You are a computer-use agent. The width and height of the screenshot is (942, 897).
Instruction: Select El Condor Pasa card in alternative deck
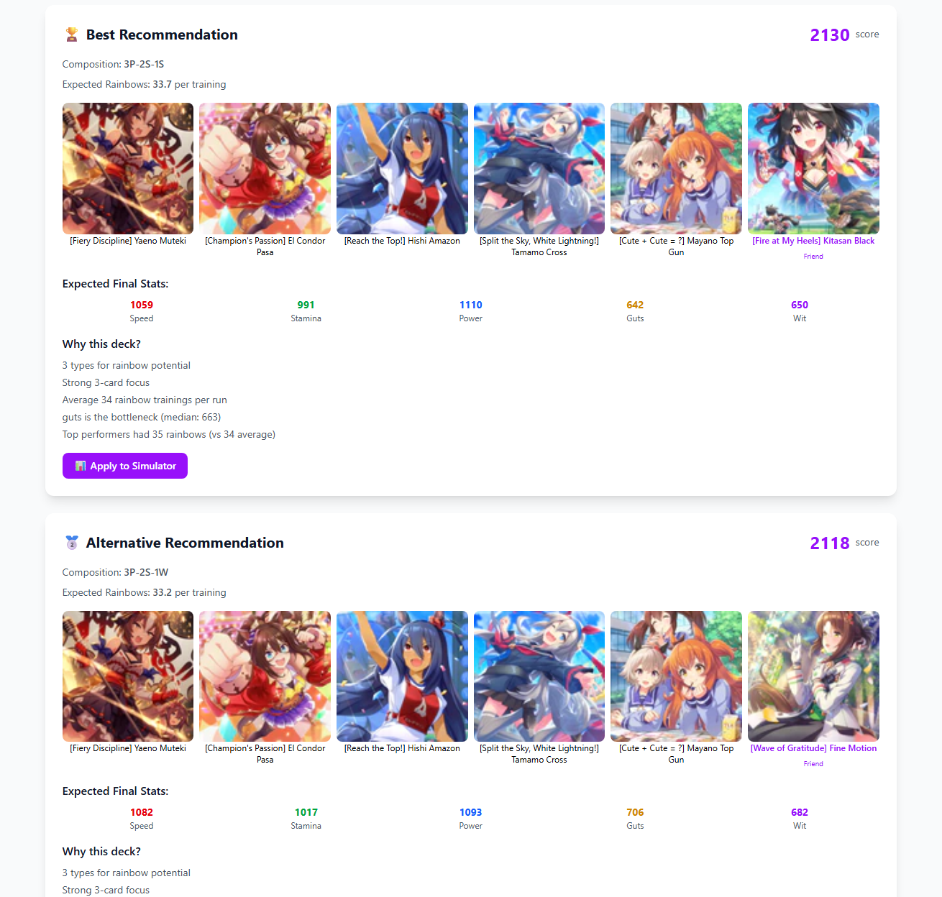[x=265, y=676]
